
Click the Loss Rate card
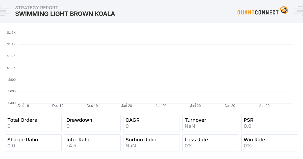pos(211,143)
